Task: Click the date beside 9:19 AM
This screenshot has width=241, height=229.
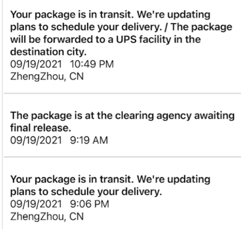Action: point(36,140)
